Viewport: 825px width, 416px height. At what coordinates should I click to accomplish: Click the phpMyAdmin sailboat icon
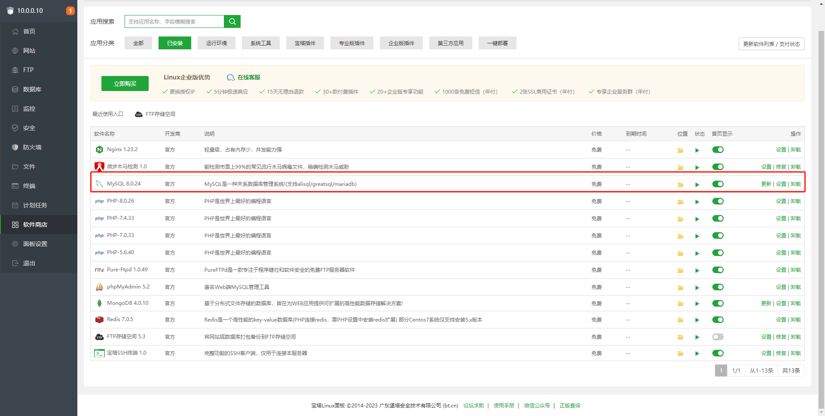tap(99, 287)
